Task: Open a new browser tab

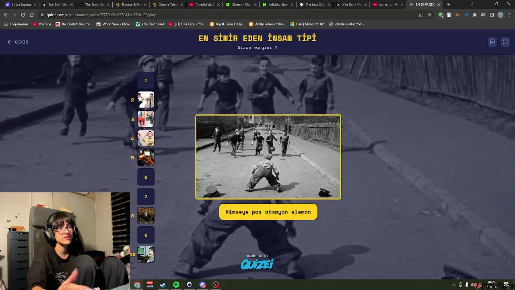Action: 449,4
